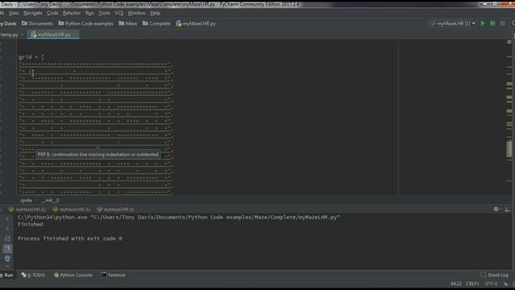Viewport: 515px width, 290px height.
Task: Click the lock icon in status bar
Action: coord(506,284)
